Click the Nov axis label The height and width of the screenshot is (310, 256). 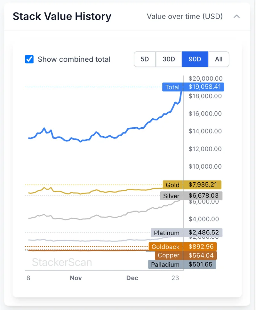coord(76,278)
